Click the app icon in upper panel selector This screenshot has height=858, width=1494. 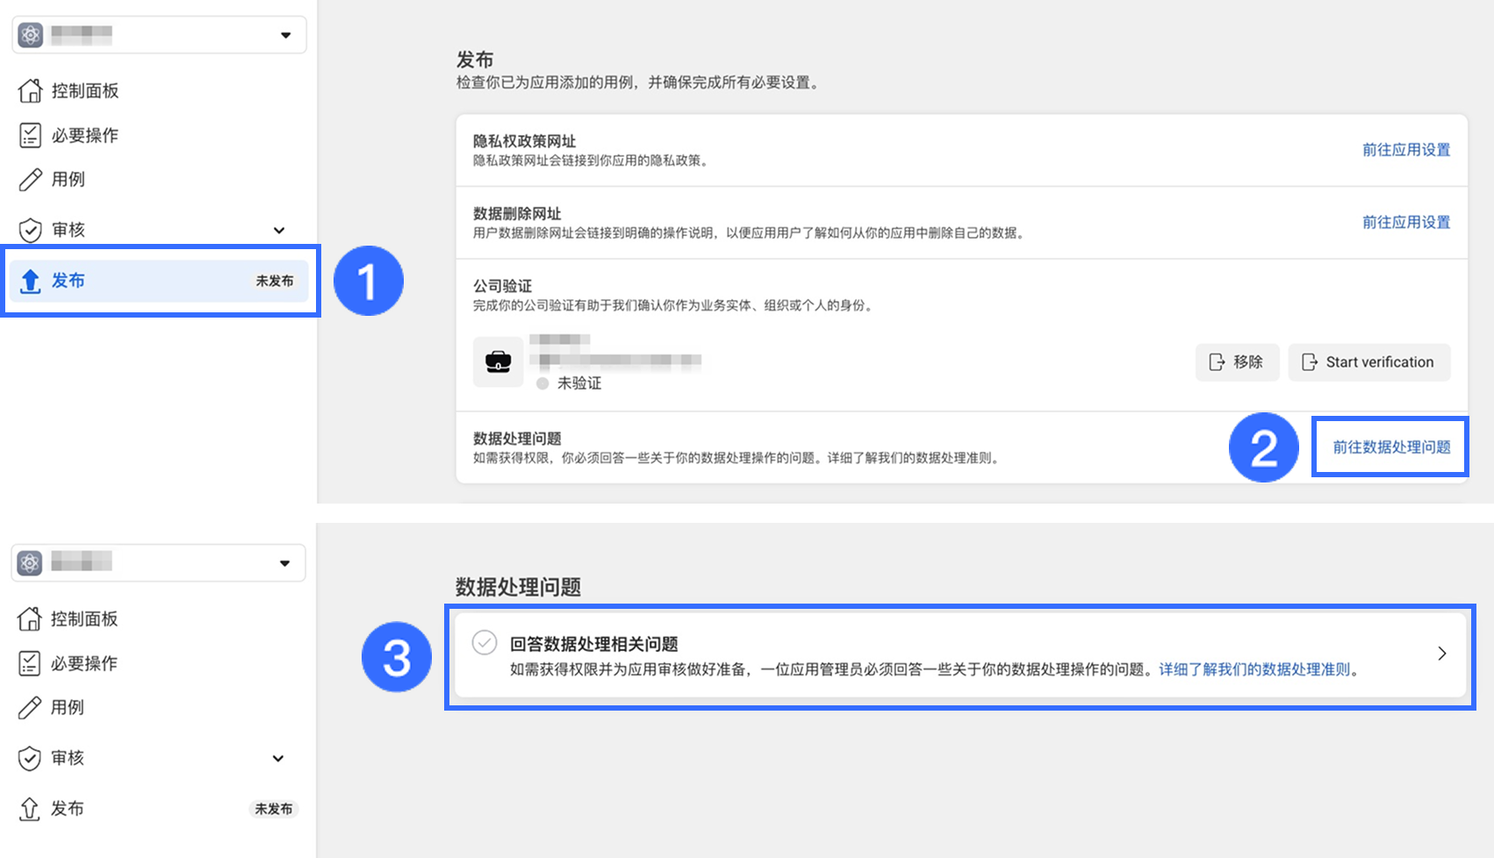31,35
